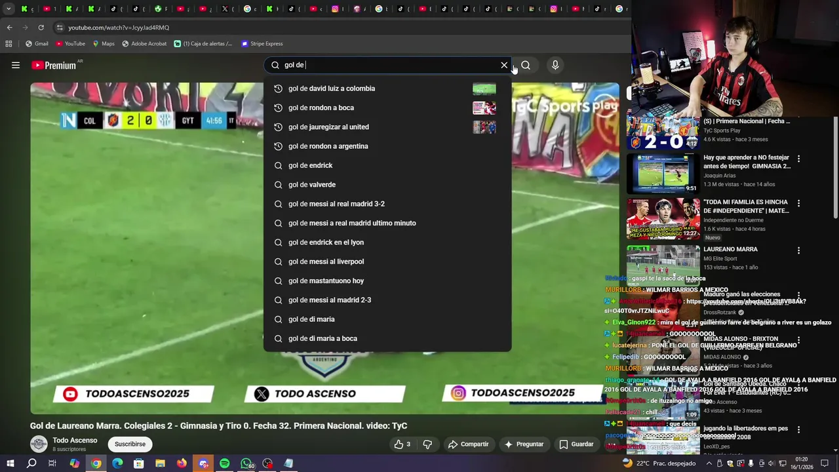Open taskbar Search magnifier
Screen dimensions: 839x472
31,463
